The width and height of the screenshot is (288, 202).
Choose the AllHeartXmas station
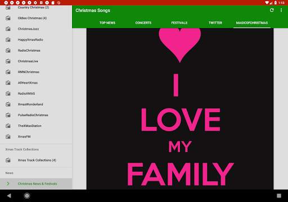point(36,82)
